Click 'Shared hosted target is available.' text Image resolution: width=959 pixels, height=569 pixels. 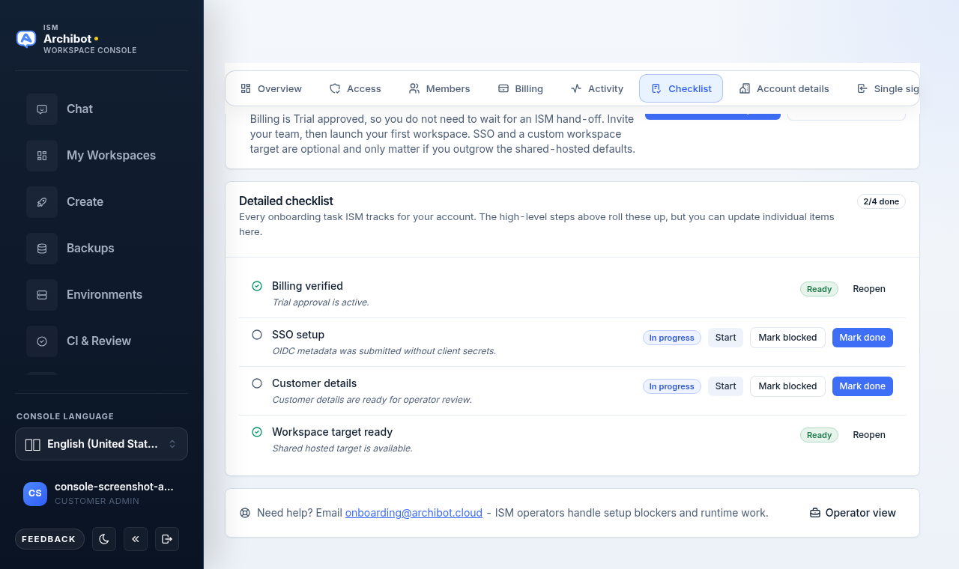[x=342, y=448]
